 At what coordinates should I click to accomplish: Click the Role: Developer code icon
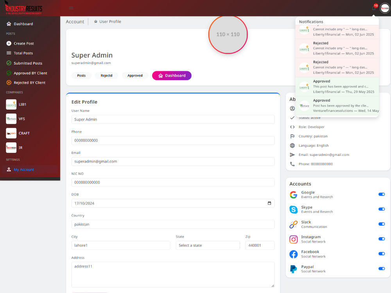pos(292,127)
